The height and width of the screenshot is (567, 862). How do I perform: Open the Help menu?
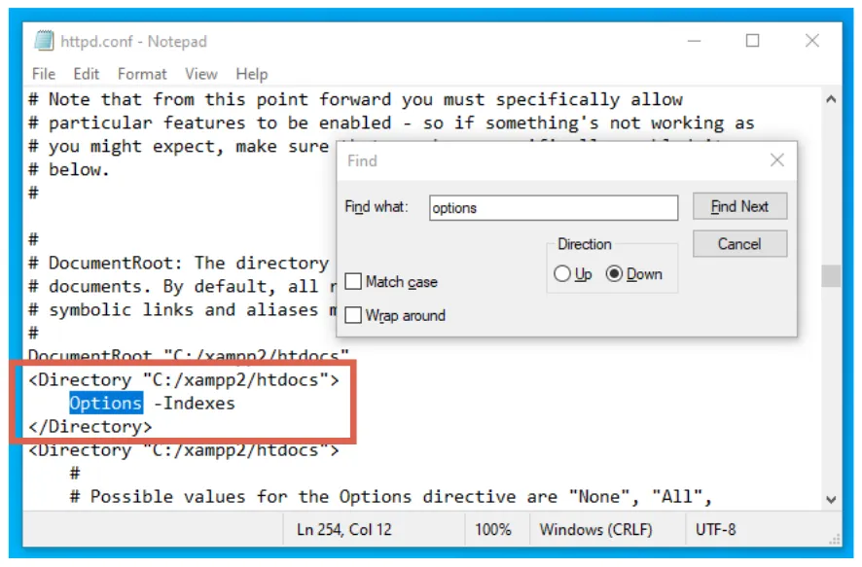[x=251, y=73]
